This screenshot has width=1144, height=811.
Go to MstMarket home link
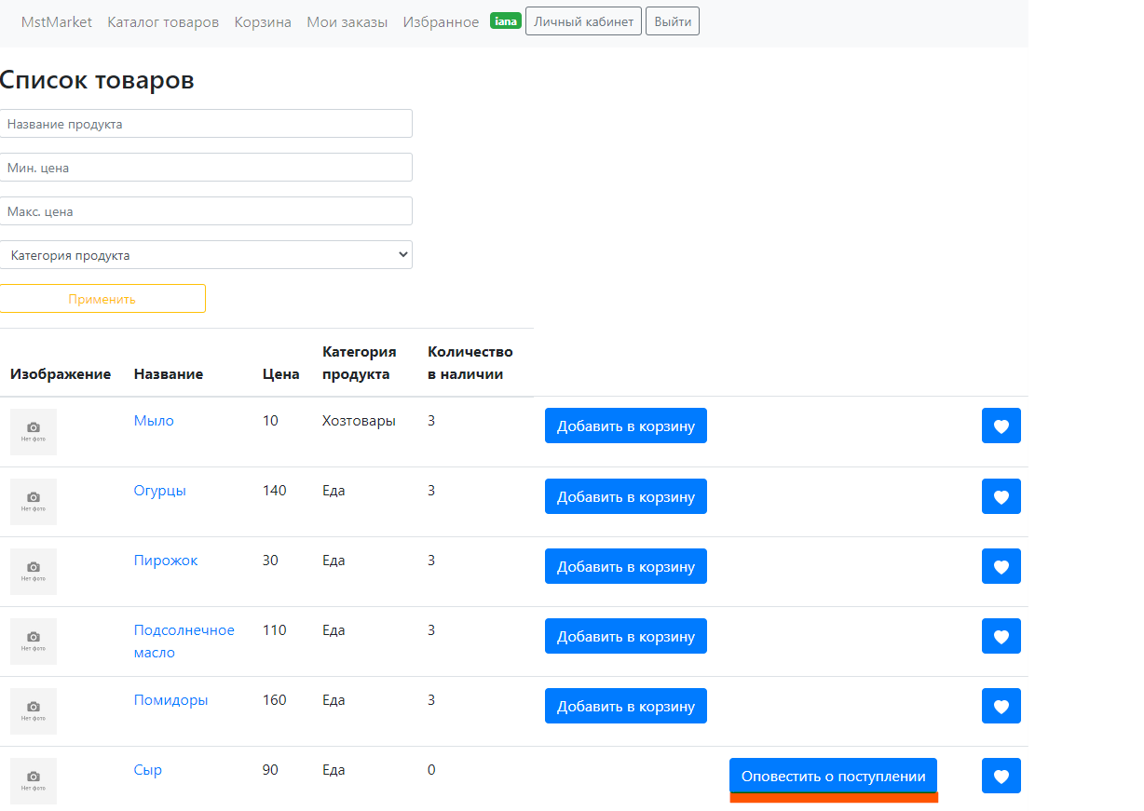pyautogui.click(x=57, y=21)
